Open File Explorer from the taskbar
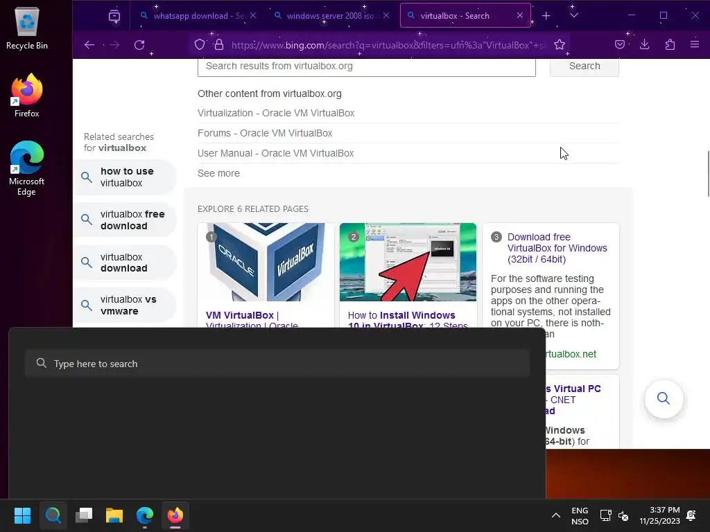 (x=114, y=515)
